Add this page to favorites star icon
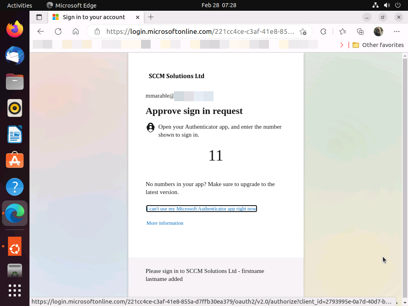This screenshot has width=408, height=306. (303, 31)
